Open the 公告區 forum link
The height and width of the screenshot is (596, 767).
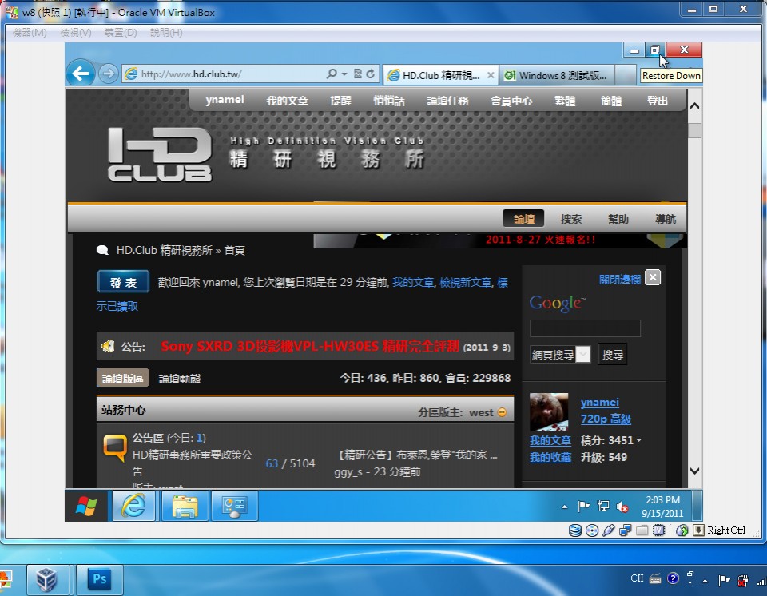coord(148,438)
